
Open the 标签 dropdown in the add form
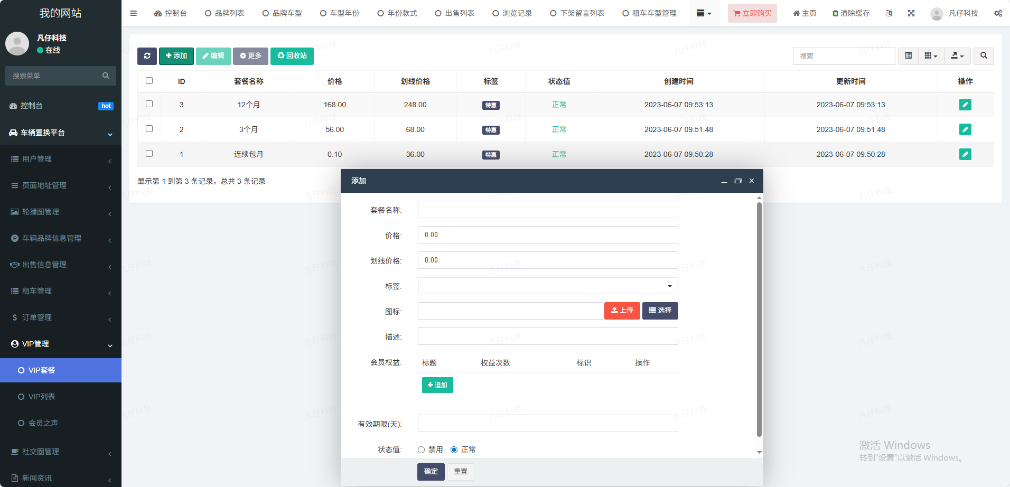(547, 286)
